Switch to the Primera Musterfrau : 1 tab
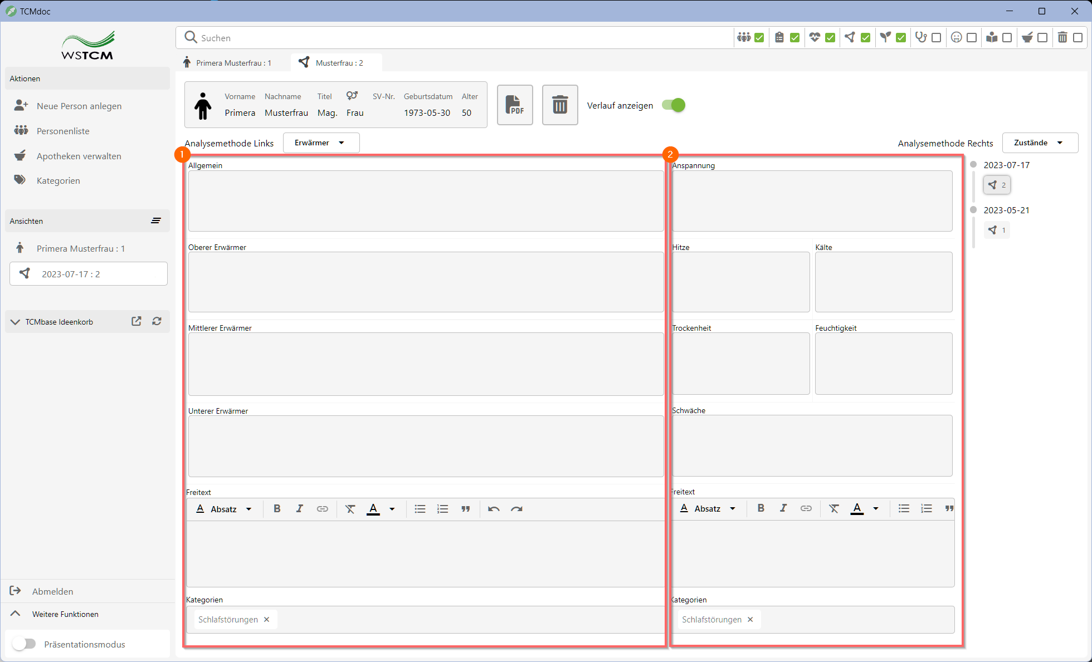This screenshot has width=1092, height=662. (227, 63)
